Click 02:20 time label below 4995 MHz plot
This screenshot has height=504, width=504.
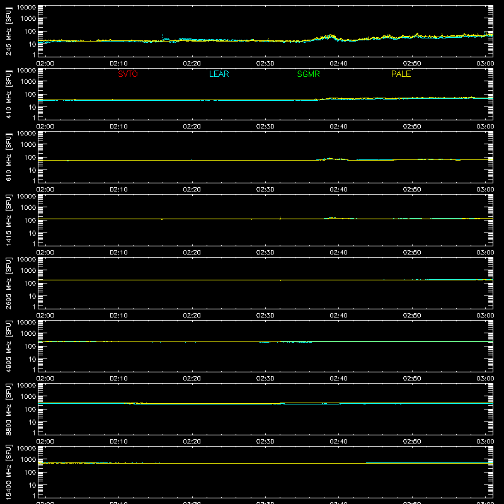[x=192, y=379]
